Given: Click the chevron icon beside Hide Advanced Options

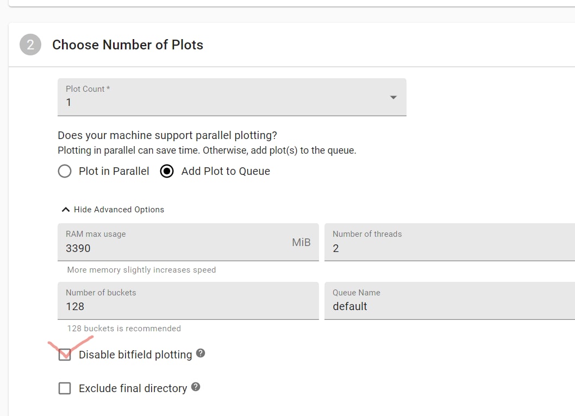Looking at the screenshot, I should 66,210.
